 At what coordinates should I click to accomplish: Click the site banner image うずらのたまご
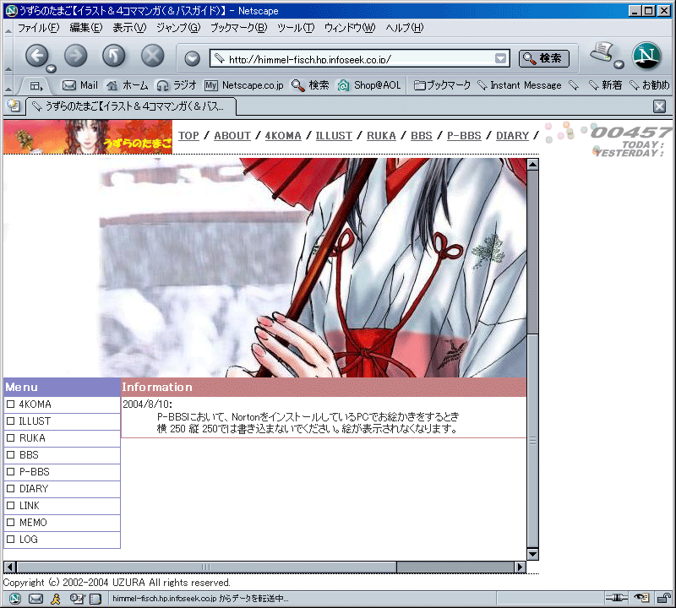pos(88,137)
